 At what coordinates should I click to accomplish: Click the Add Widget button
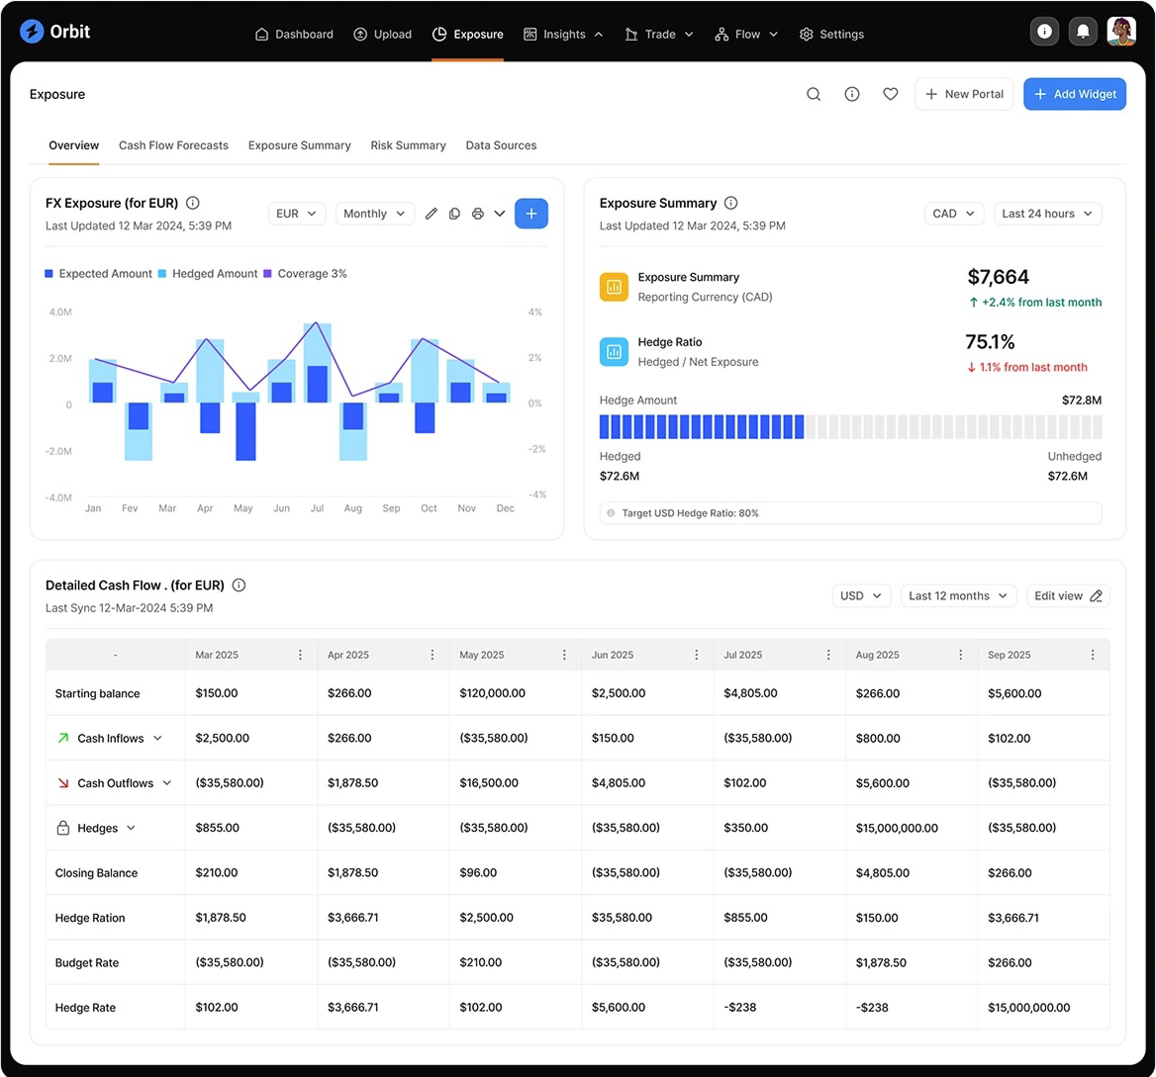point(1074,94)
